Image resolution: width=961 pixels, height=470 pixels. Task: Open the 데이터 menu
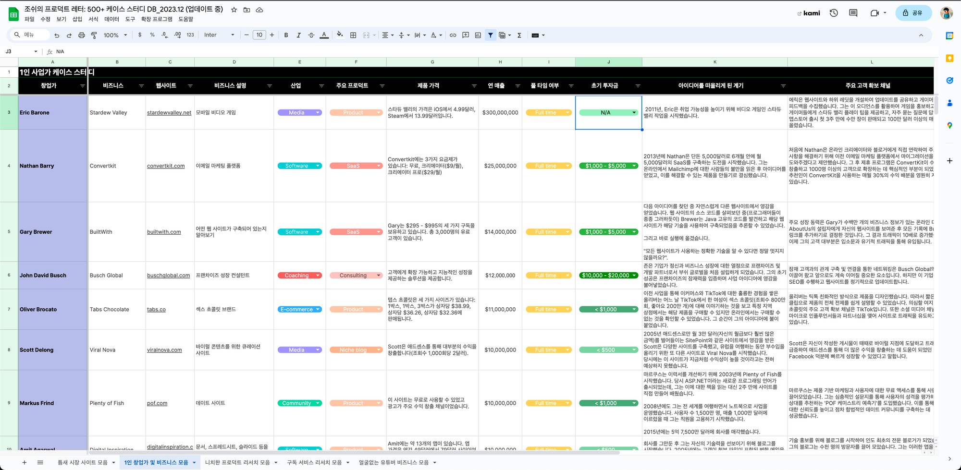pyautogui.click(x=111, y=19)
